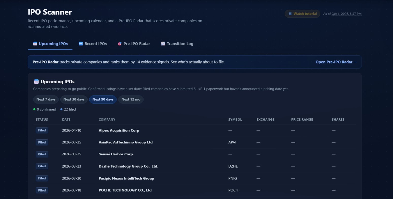Viewport: 393px width, 199px height.
Task: Click Sensei Harbor Corp. company name
Action: pyautogui.click(x=116, y=154)
